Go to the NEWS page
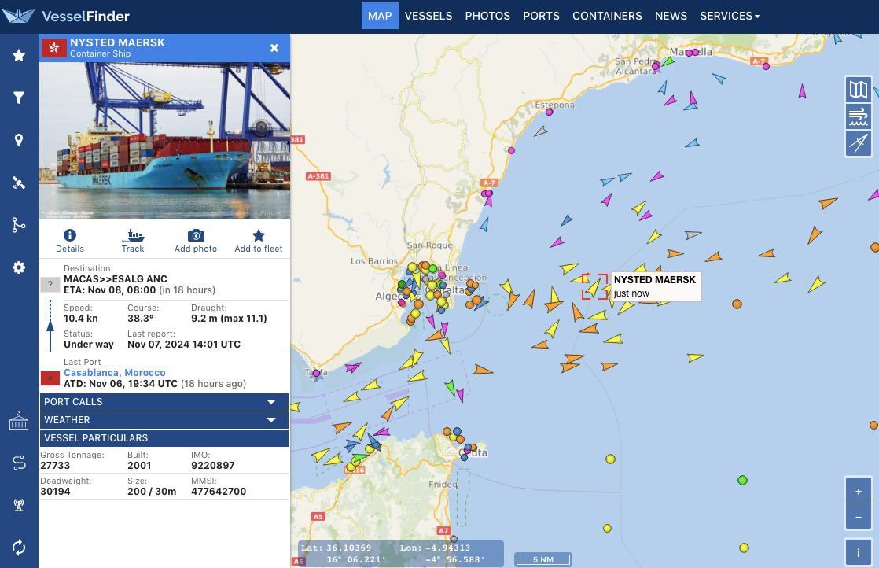The image size is (879, 568). pyautogui.click(x=671, y=16)
